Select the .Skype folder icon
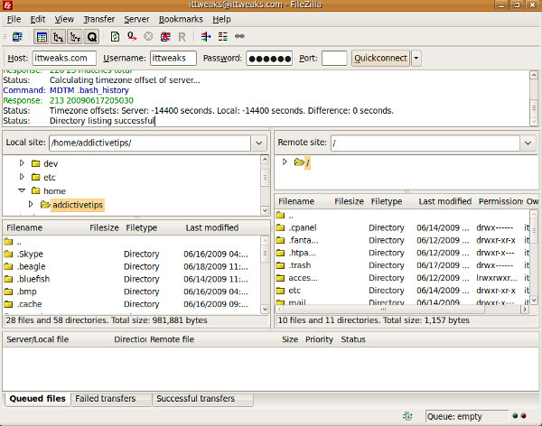The height and width of the screenshot is (426, 542). point(9,254)
